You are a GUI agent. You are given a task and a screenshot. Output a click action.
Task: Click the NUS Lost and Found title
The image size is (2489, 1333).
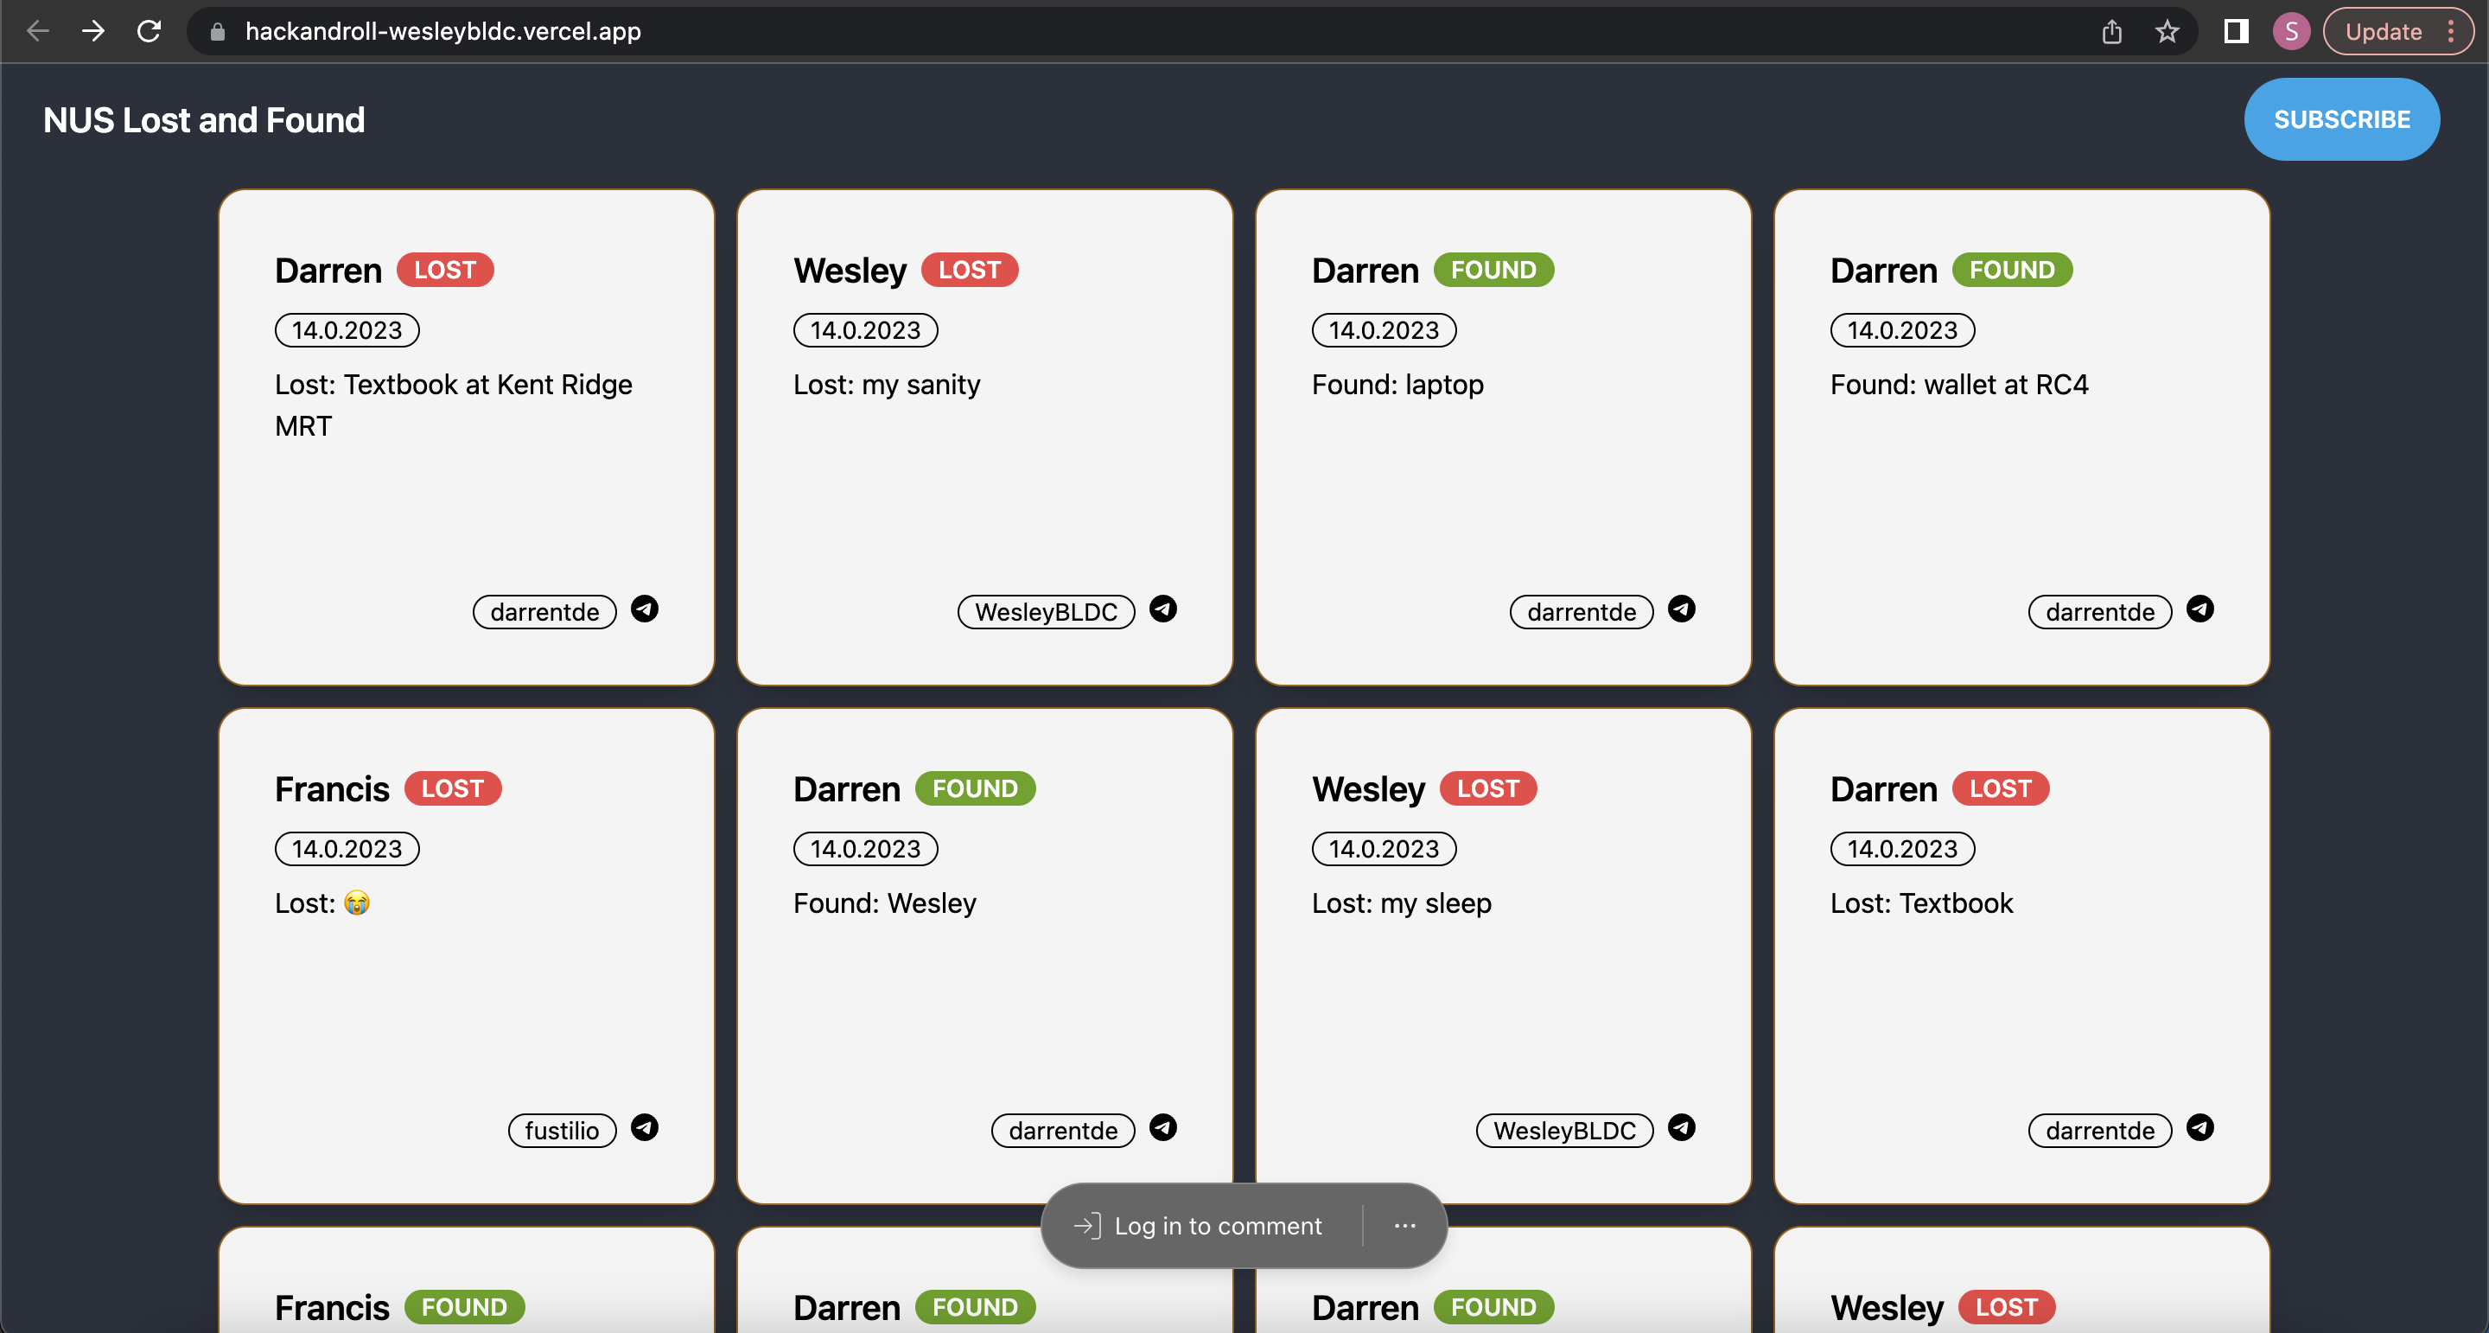pyautogui.click(x=204, y=120)
